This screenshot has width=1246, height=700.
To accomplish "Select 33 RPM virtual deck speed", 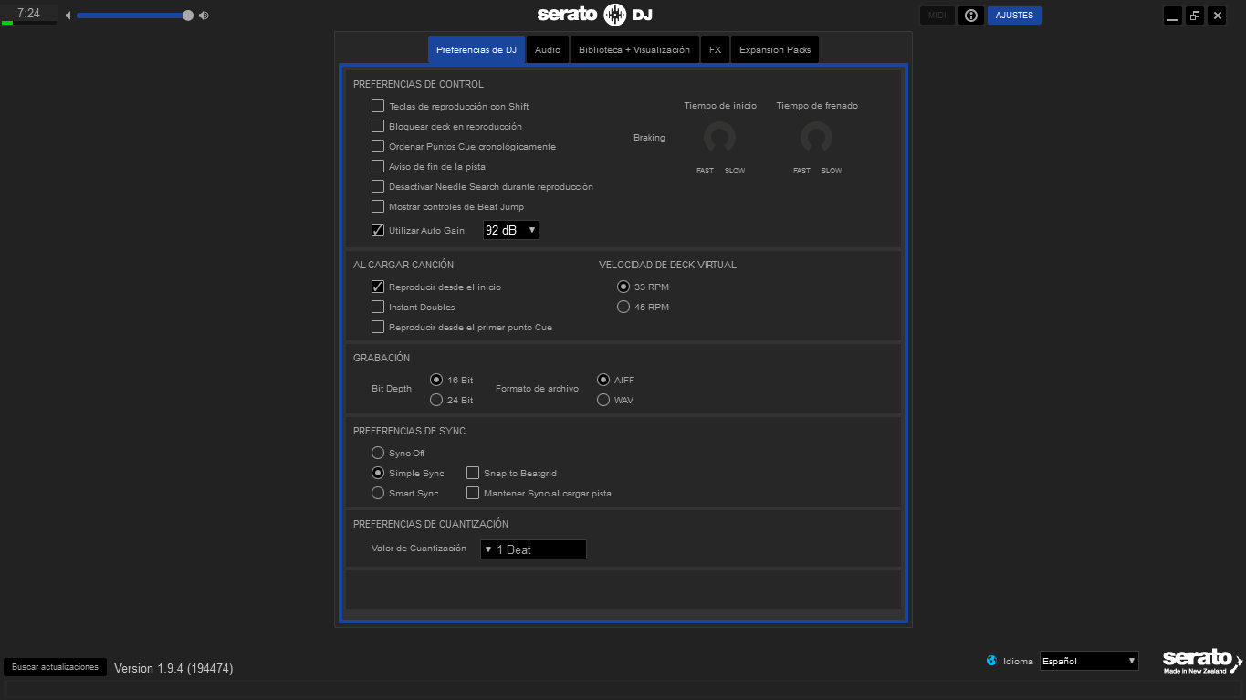I will [623, 287].
